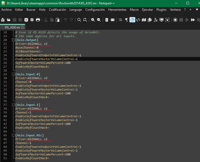Open the Plugins menu
The width and height of the screenshot is (200, 162).
tap(161, 10)
